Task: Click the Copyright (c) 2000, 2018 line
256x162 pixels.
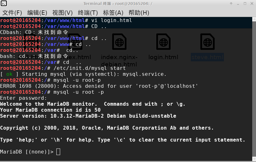Action: (107, 128)
